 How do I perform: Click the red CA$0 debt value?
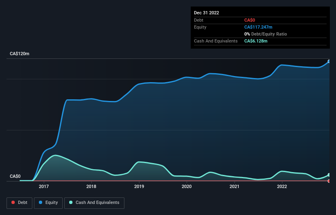click(250, 20)
